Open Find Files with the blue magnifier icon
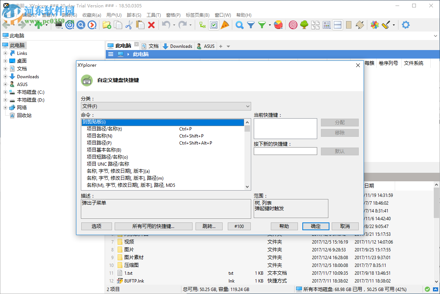Screen dimensions: 440x294 tap(239, 25)
